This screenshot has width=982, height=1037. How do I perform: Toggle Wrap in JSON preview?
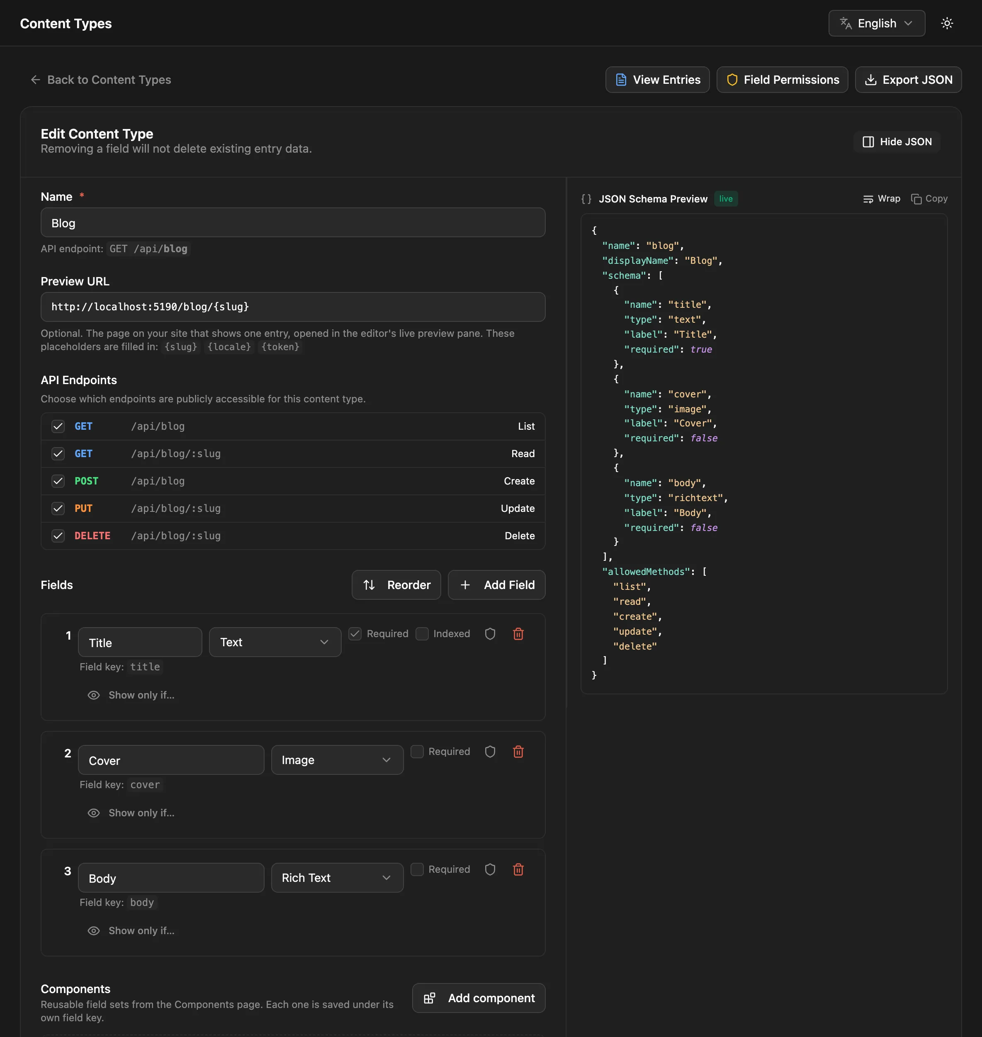pyautogui.click(x=882, y=198)
